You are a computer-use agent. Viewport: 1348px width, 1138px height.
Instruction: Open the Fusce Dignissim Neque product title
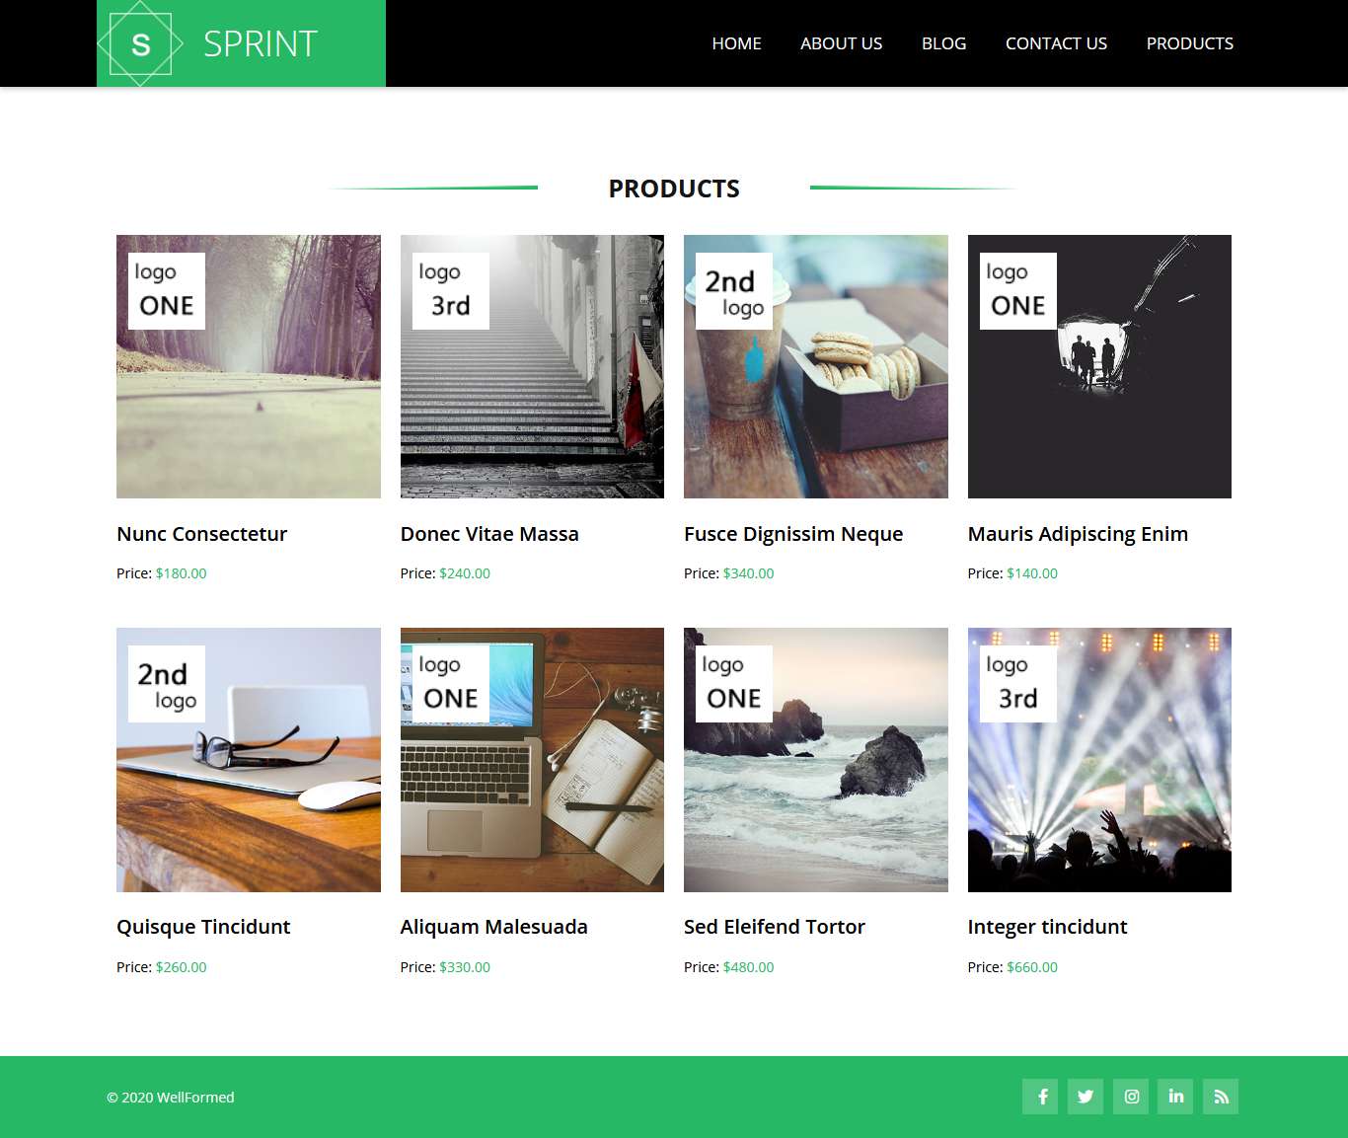point(793,534)
